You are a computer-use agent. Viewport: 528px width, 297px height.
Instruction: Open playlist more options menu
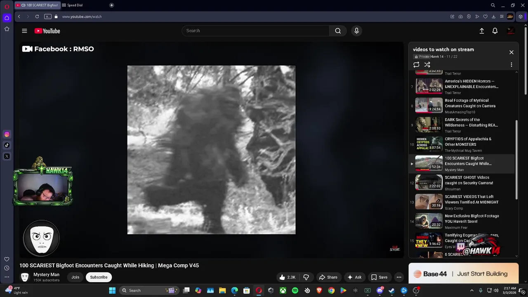511,65
